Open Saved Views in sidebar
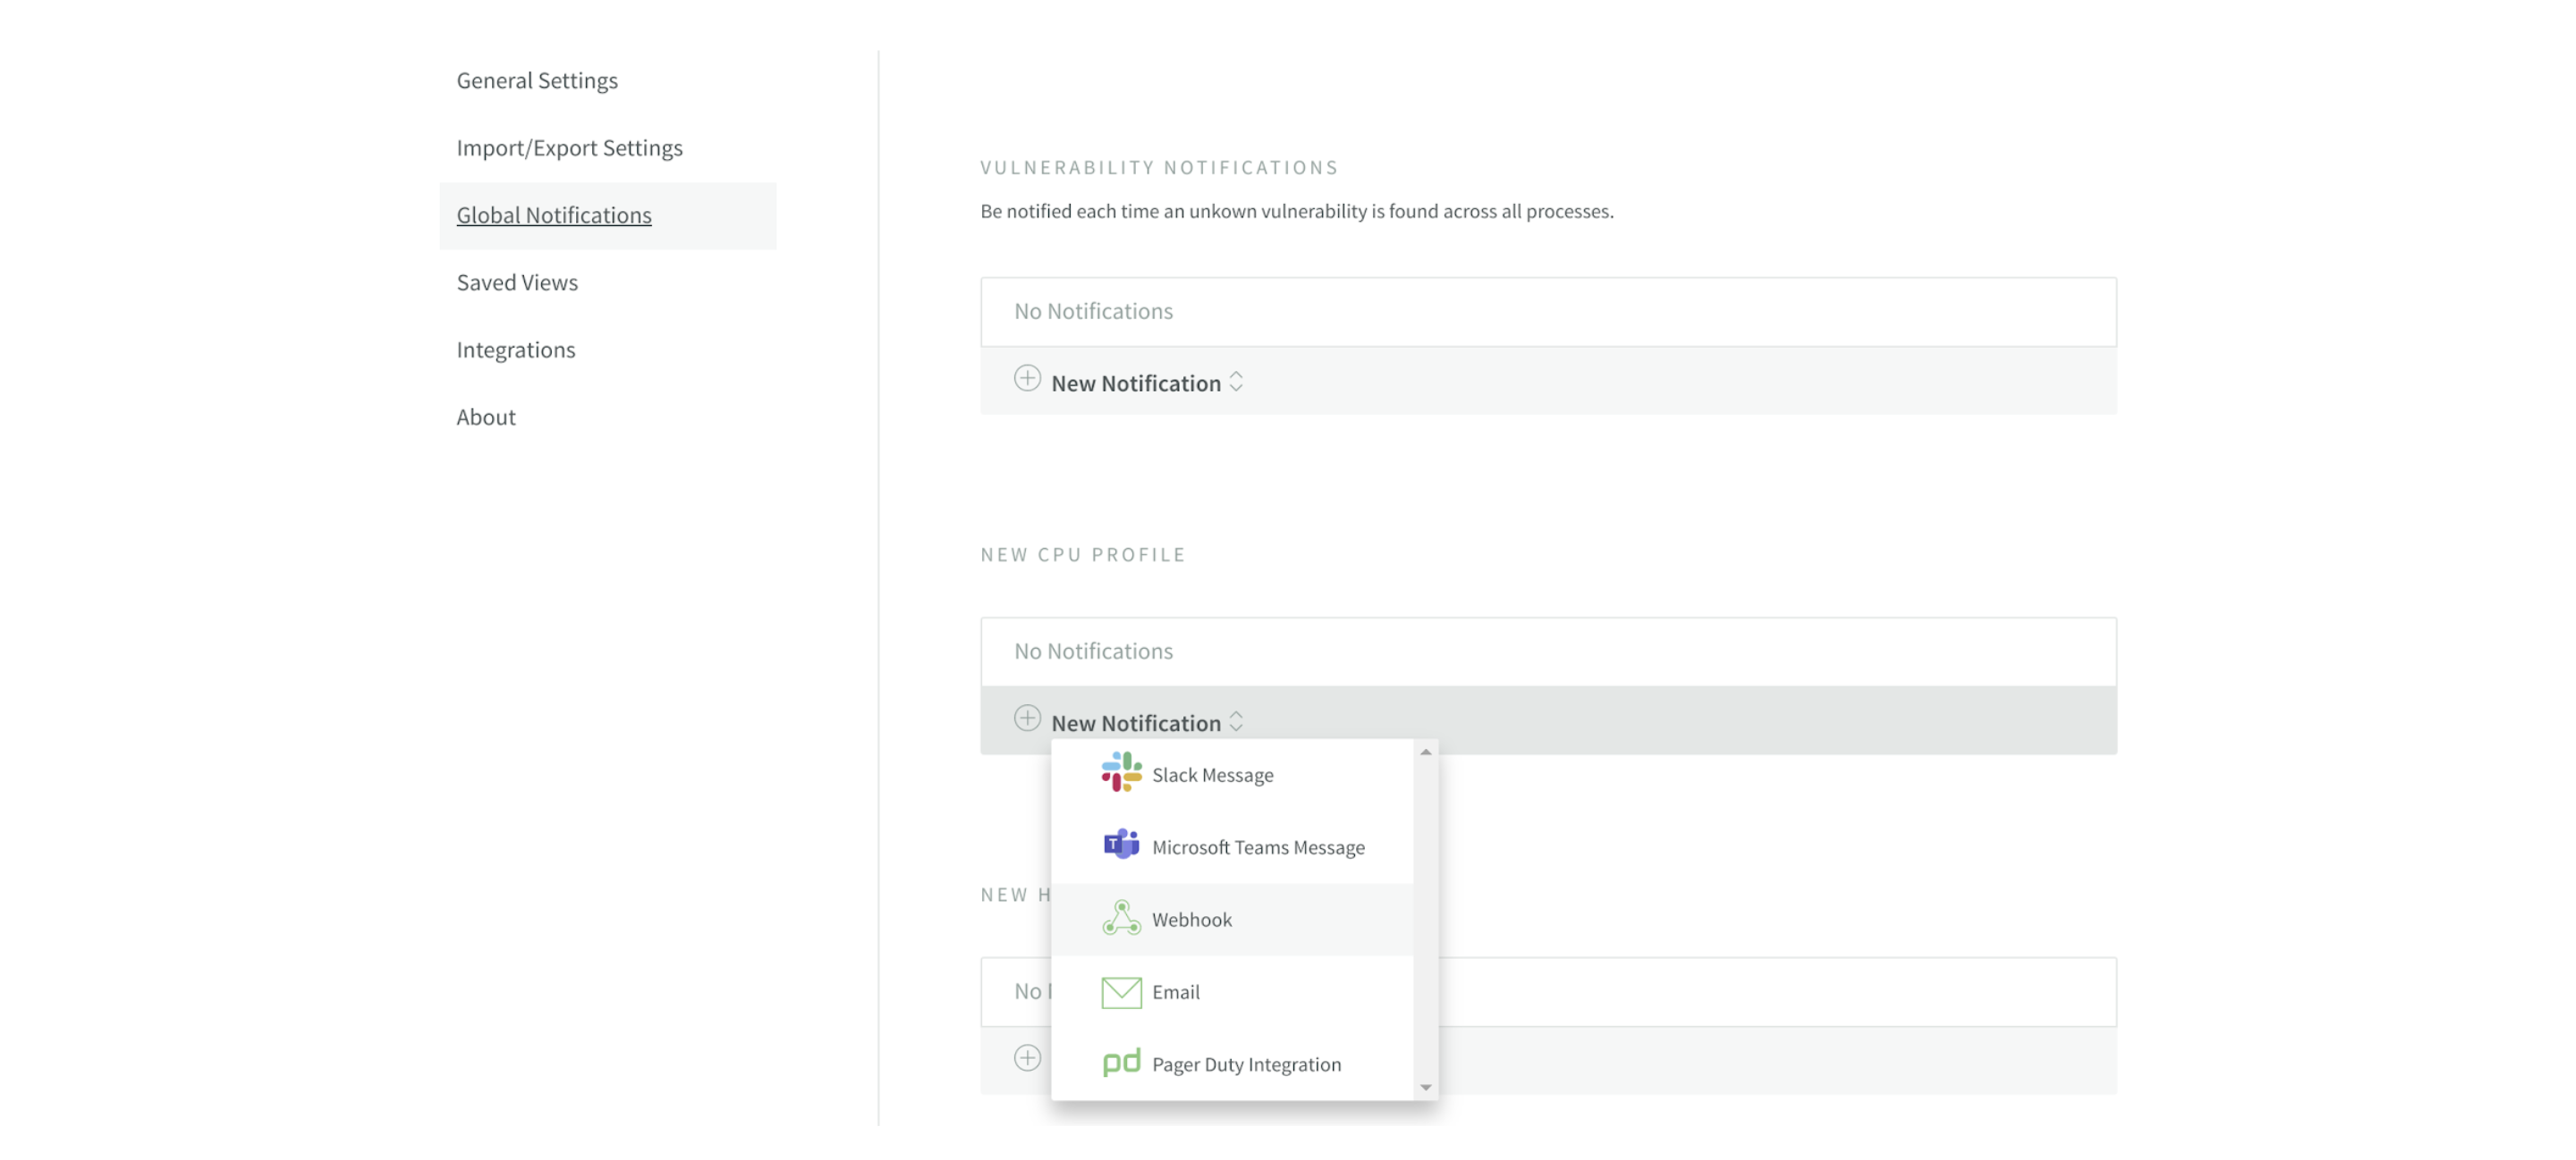This screenshot has height=1160, width=2576. coord(517,282)
